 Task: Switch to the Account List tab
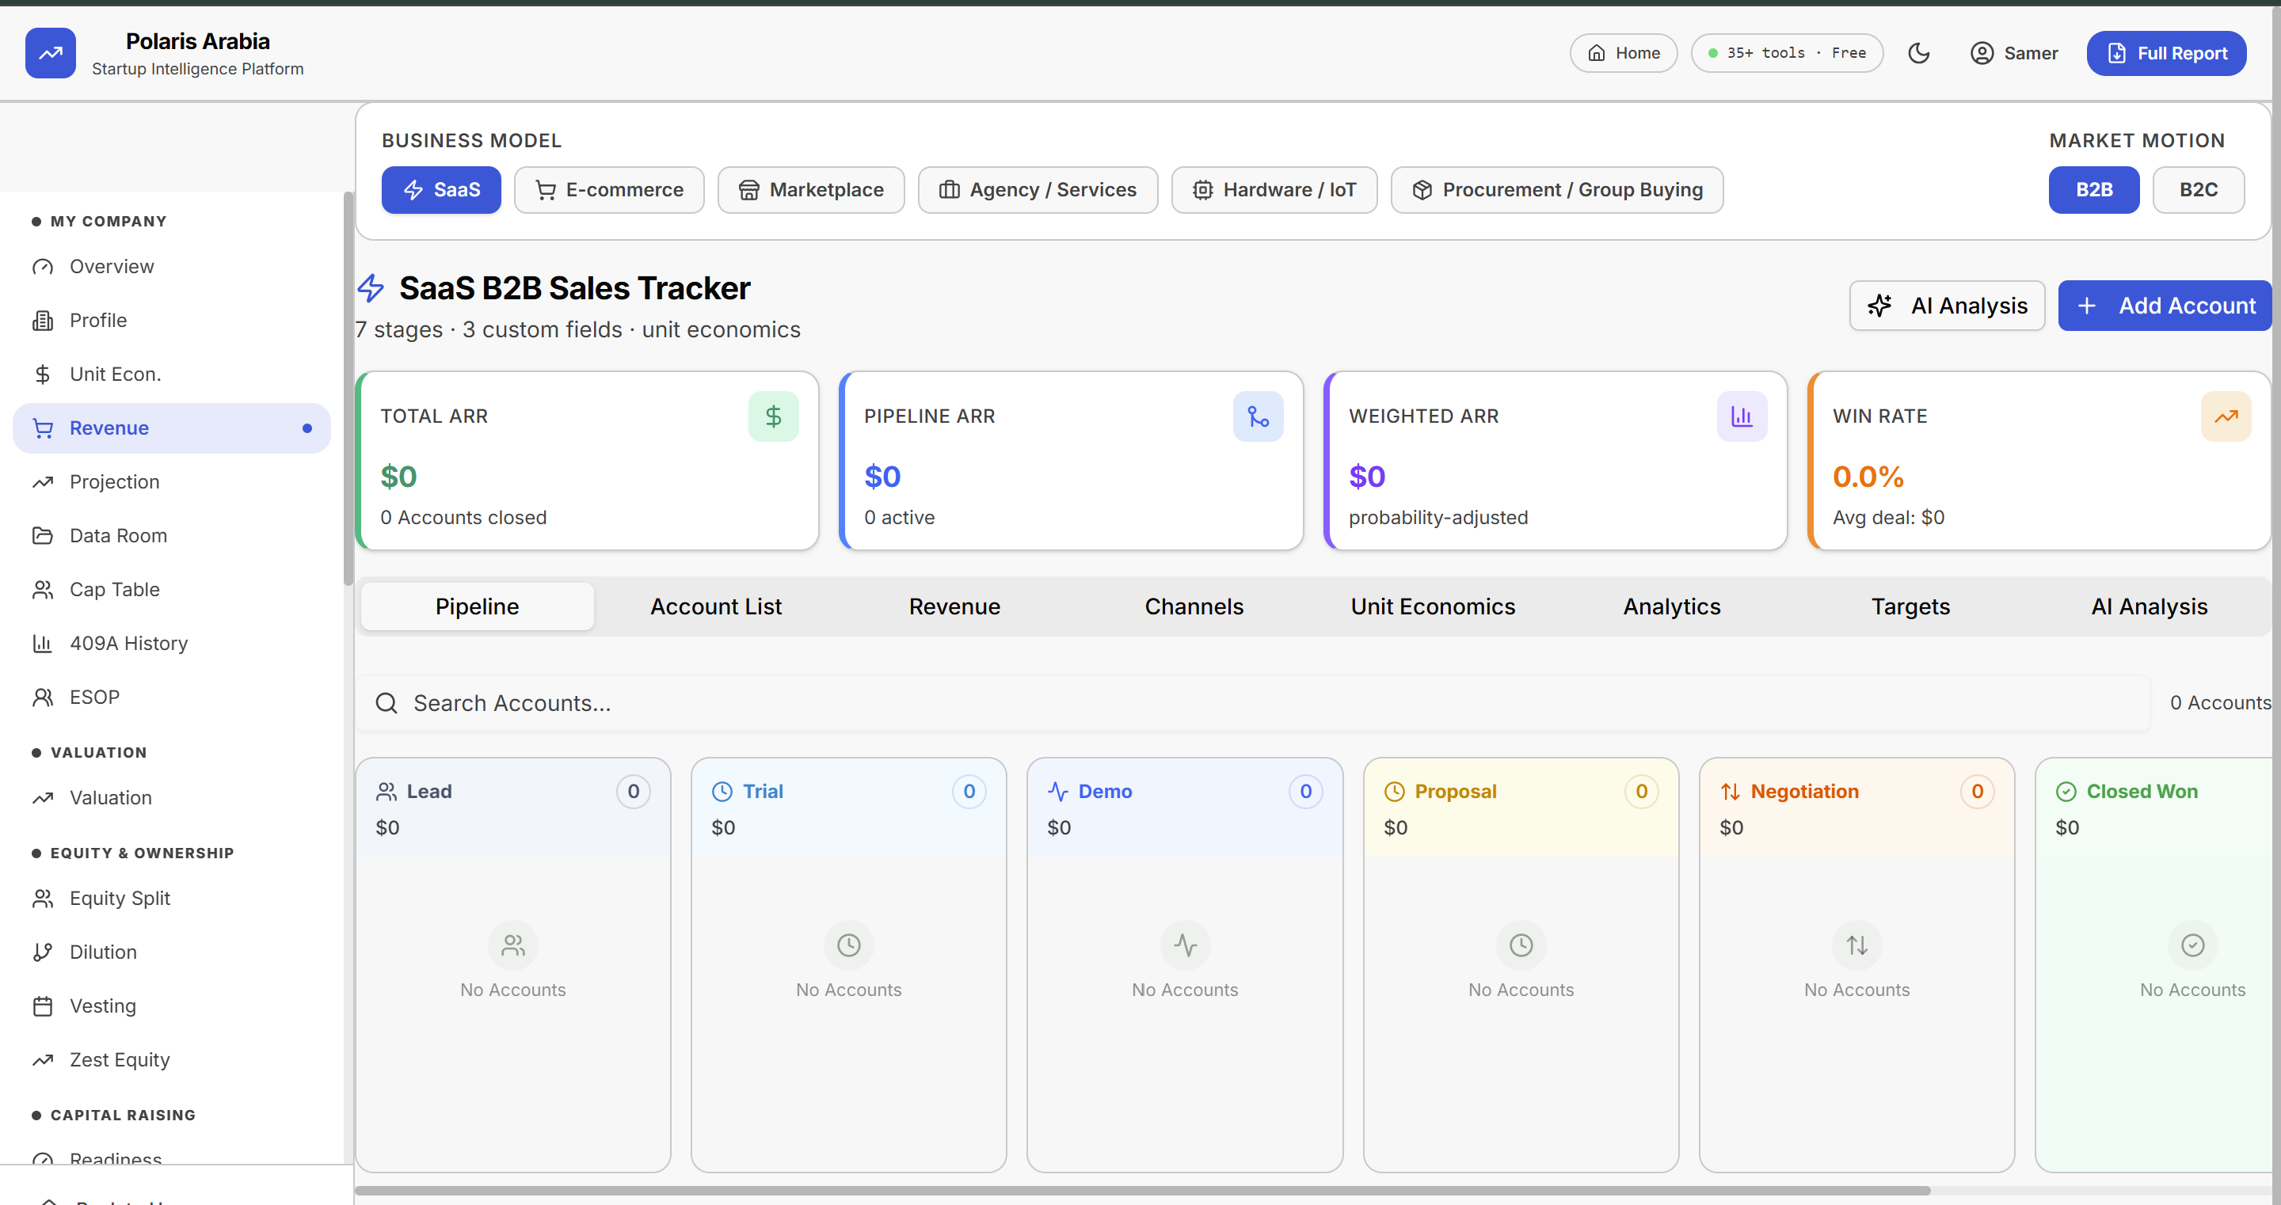[x=715, y=606]
